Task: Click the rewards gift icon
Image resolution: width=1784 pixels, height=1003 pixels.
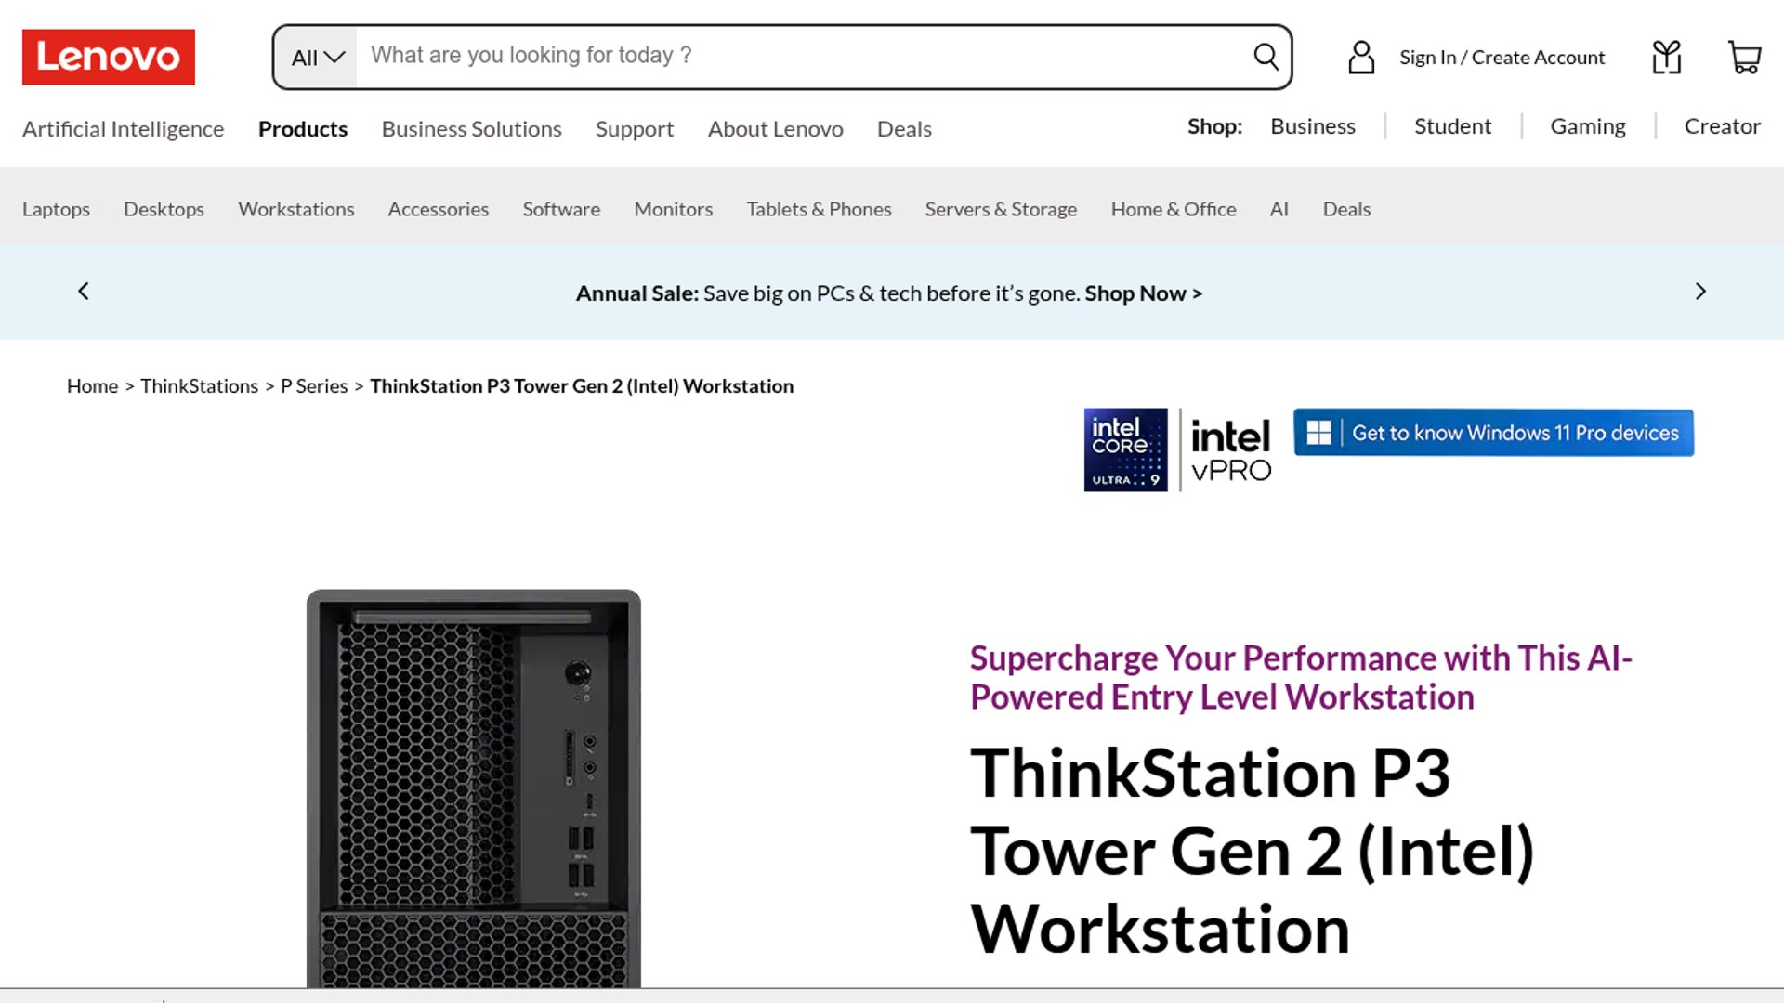Action: pos(1667,57)
